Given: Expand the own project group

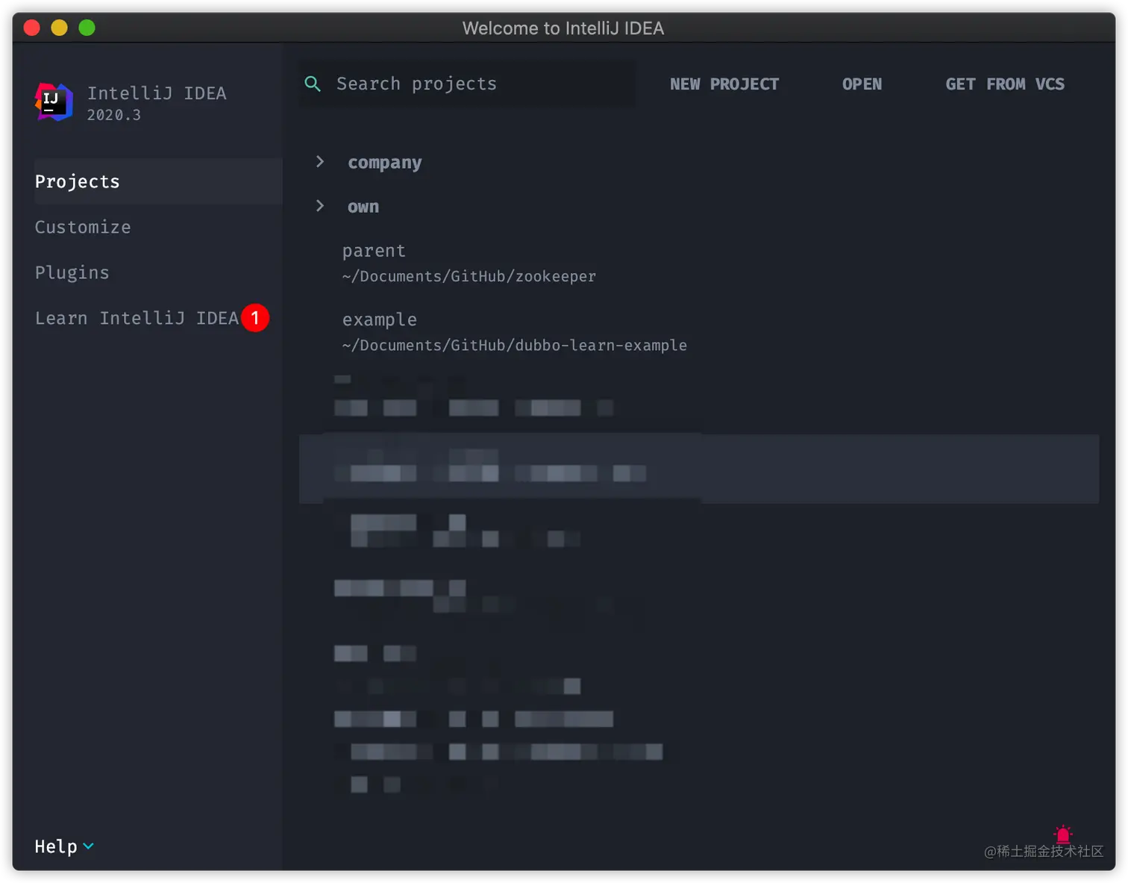Looking at the screenshot, I should pyautogui.click(x=320, y=205).
